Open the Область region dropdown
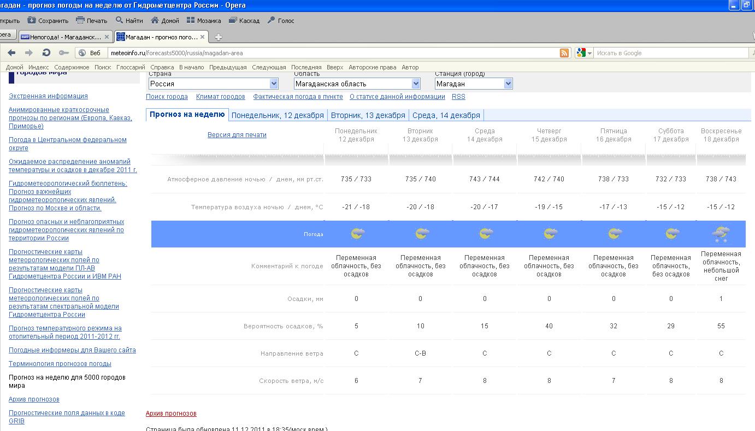The width and height of the screenshot is (755, 431). coord(416,84)
